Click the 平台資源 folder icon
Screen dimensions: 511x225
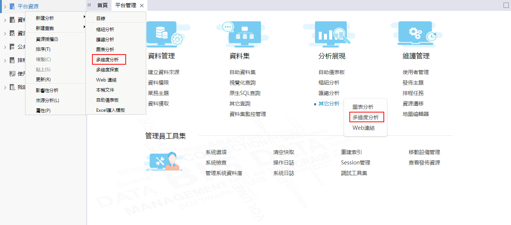pos(12,6)
